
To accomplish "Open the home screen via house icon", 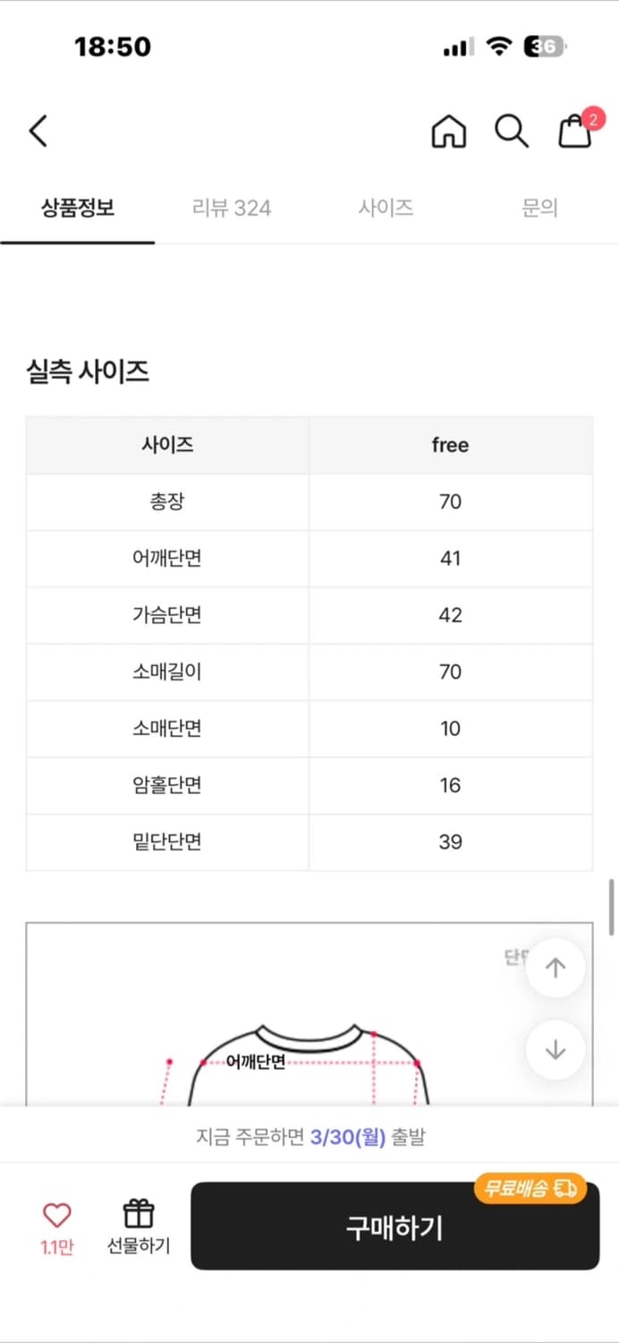I will [x=448, y=131].
